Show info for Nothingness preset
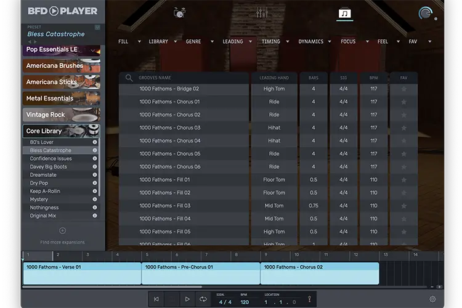Image resolution: width=462 pixels, height=308 pixels. pos(95,208)
